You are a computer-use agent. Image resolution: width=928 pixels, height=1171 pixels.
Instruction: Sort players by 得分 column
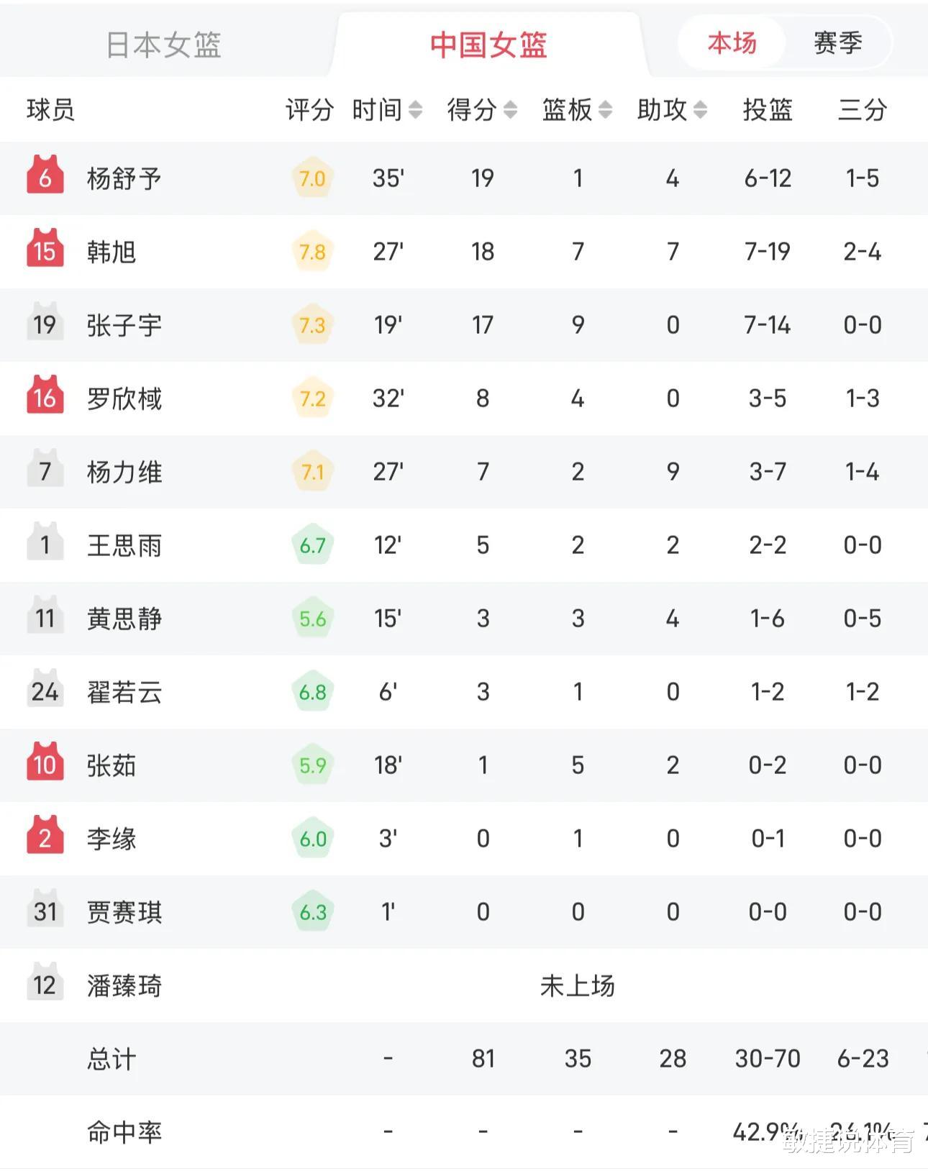(482, 110)
